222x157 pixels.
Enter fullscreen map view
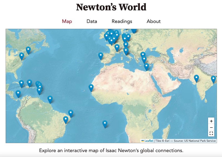(211, 133)
